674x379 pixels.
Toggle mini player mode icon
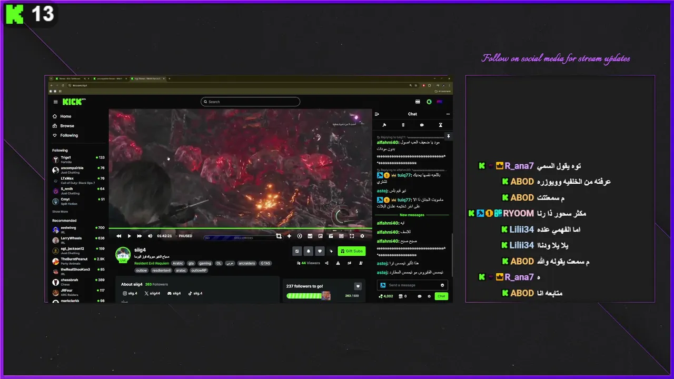coord(331,236)
